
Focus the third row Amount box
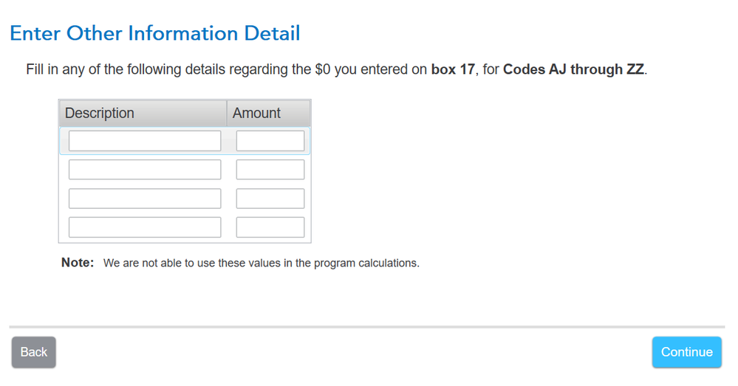pos(270,199)
